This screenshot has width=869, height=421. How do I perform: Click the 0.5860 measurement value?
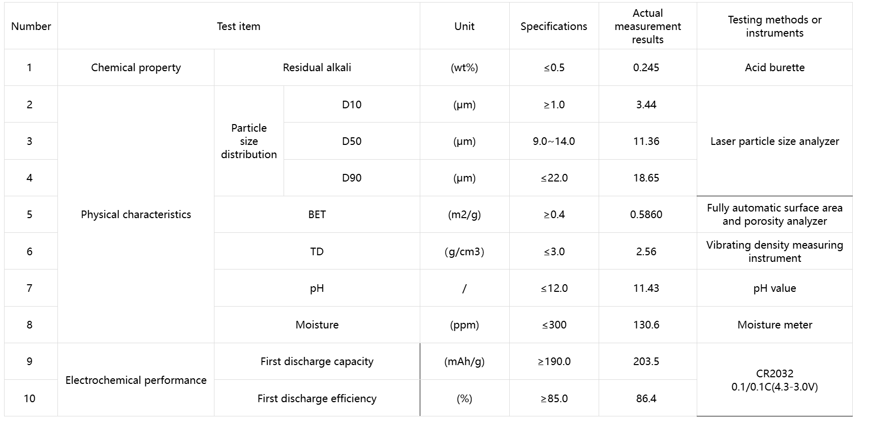pyautogui.click(x=646, y=215)
